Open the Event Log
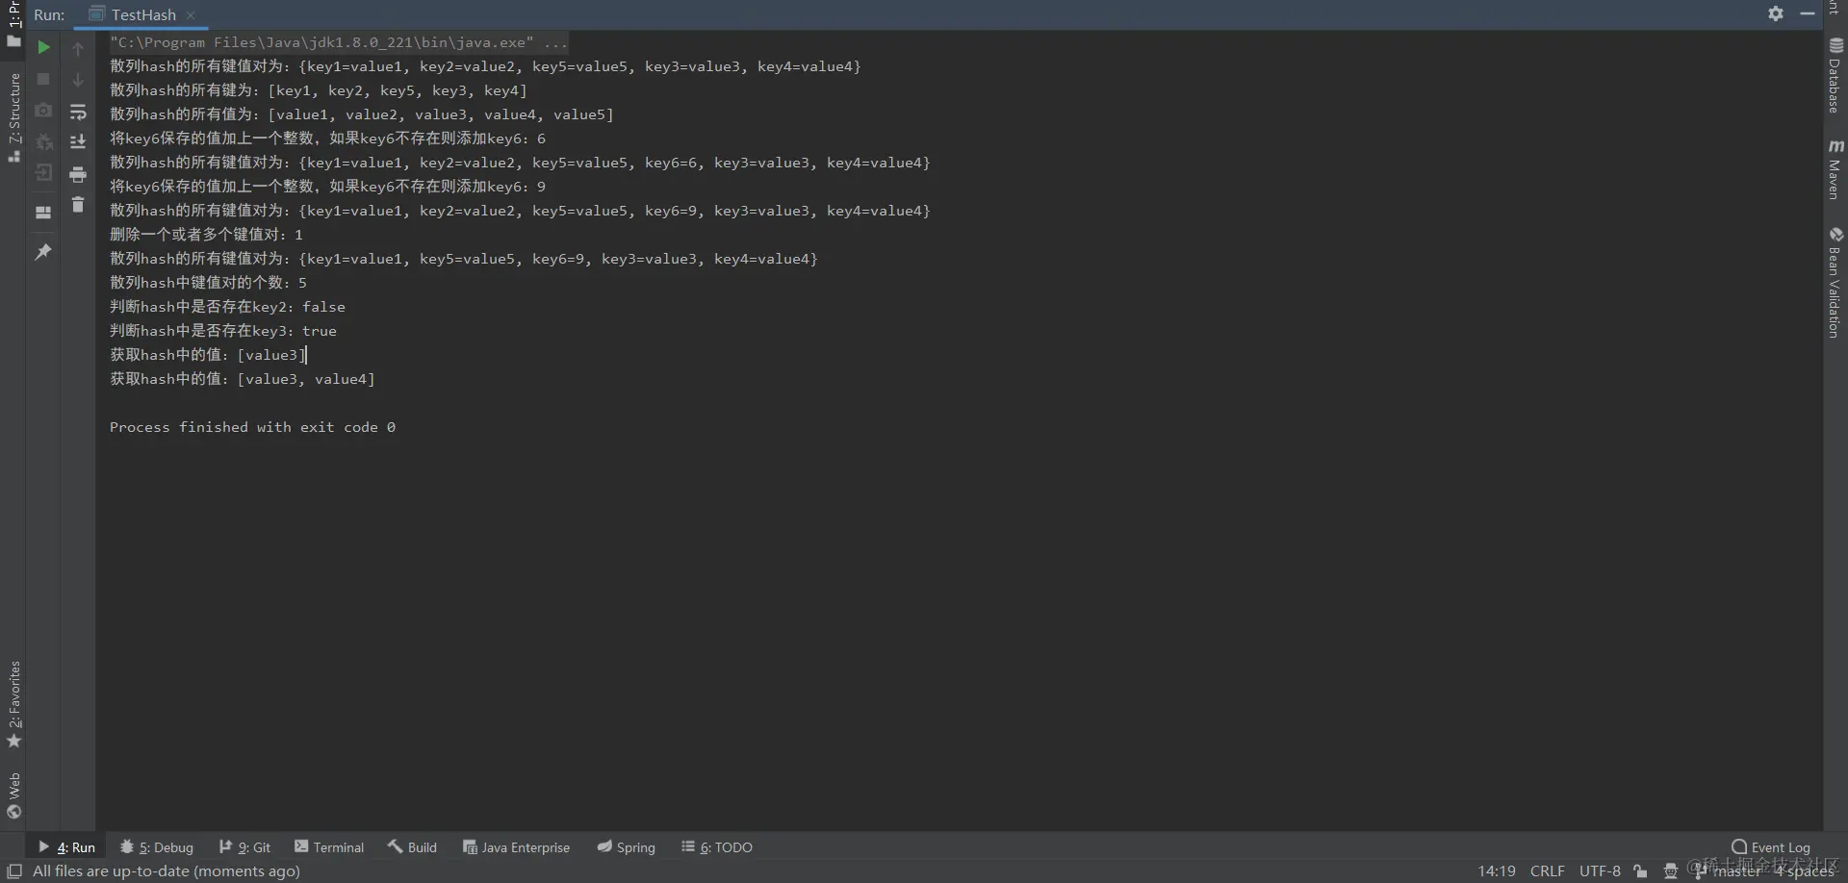 point(1770,847)
